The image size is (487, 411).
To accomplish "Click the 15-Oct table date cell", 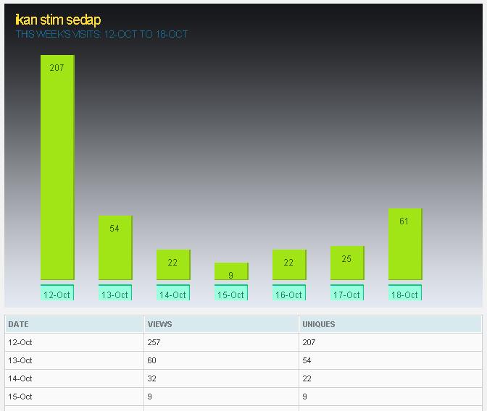I will pos(75,397).
